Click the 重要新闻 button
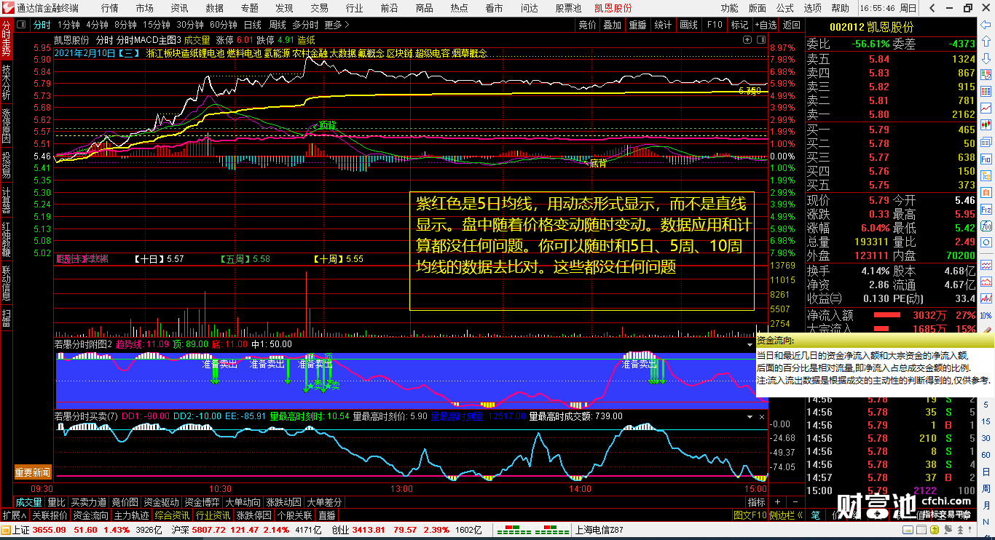The width and height of the screenshot is (995, 540). click(x=33, y=472)
